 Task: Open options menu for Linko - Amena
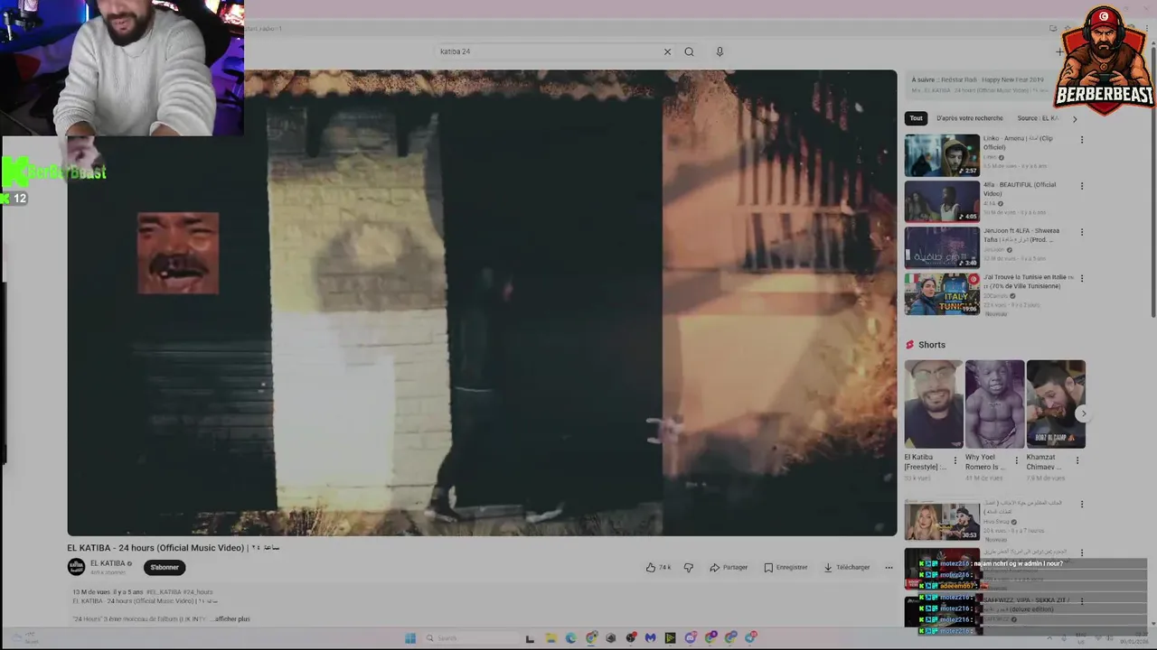[1082, 140]
